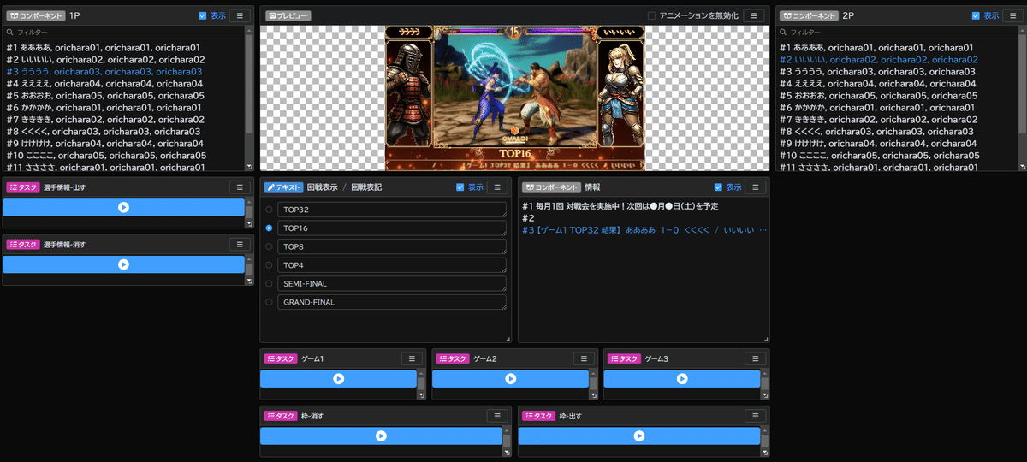Run the 選手情報-消す task play button
The image size is (1027, 462).
123,264
